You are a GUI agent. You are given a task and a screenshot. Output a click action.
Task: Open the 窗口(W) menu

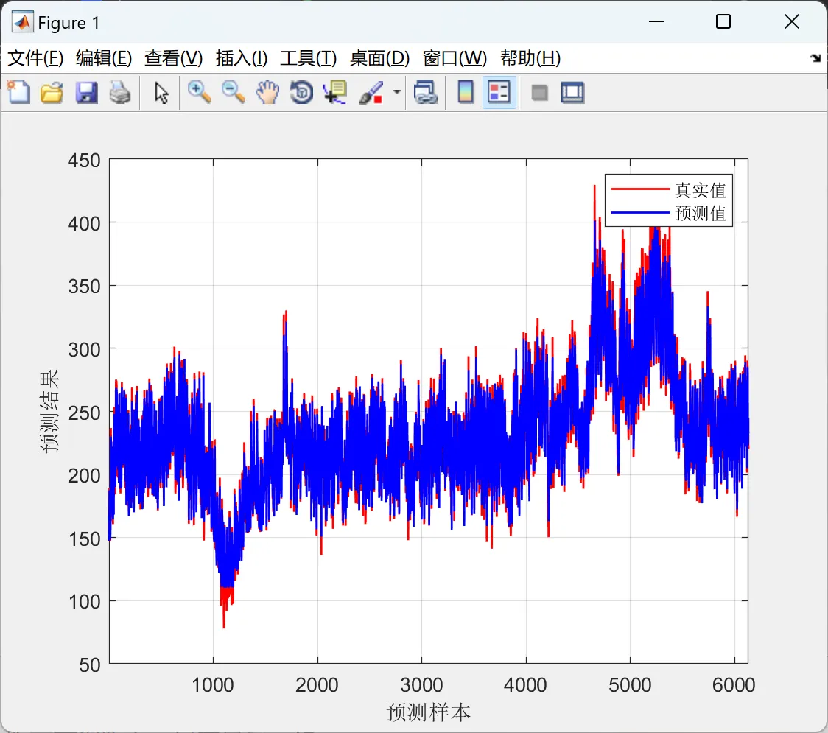pos(455,57)
